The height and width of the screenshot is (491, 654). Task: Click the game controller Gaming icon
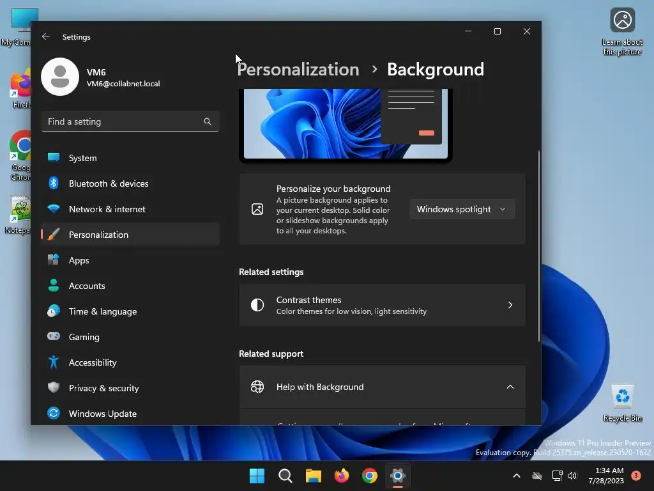[x=54, y=336]
